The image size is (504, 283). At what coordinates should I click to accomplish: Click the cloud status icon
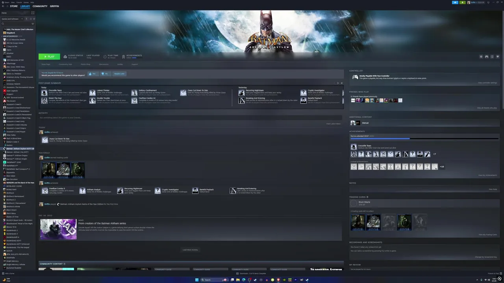pos(65,57)
